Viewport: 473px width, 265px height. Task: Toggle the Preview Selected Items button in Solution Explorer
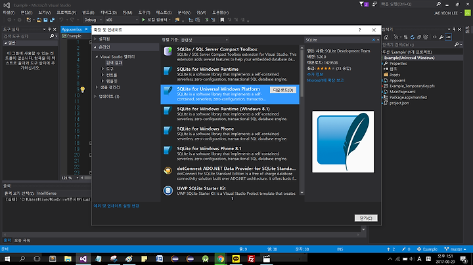click(x=448, y=37)
